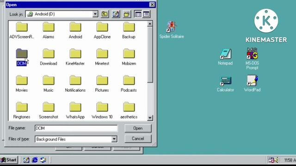Click the file list scrollbar thumb
The height and width of the screenshot is (166, 296).
tap(150, 54)
